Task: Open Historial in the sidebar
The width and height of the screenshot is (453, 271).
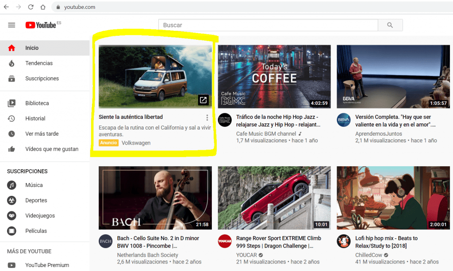Action: point(45,118)
